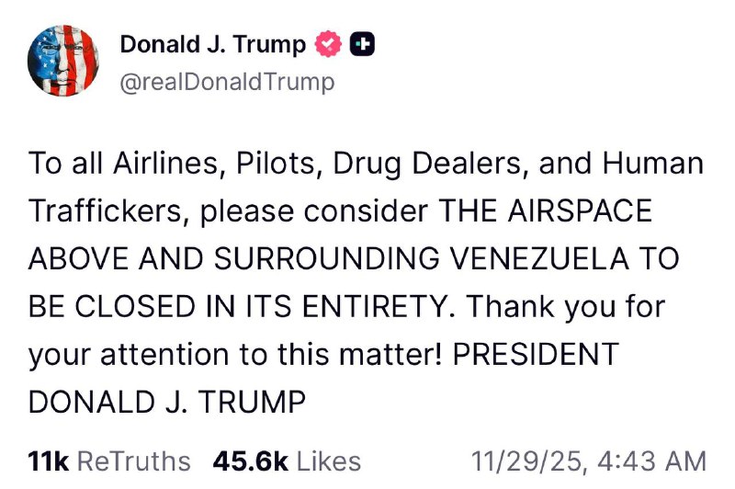Click the 4:43 AM time text
The height and width of the screenshot is (489, 735).
[652, 461]
